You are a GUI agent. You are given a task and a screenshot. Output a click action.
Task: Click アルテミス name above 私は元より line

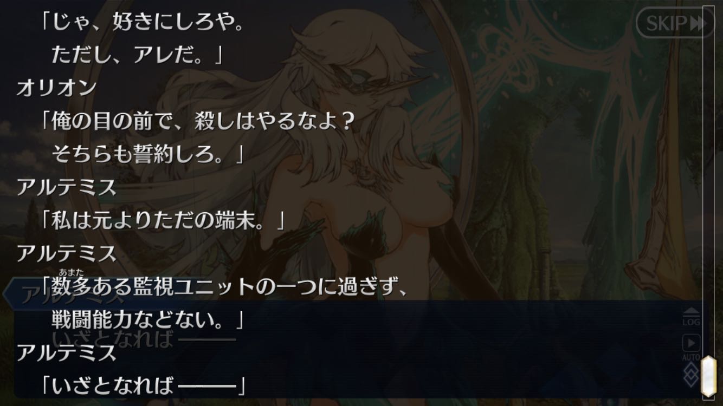[x=66, y=187]
